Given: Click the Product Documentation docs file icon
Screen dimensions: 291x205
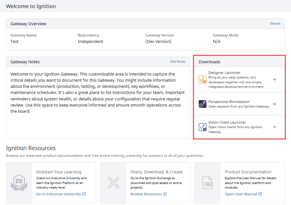Looking at the screenshot, I should (207, 183).
